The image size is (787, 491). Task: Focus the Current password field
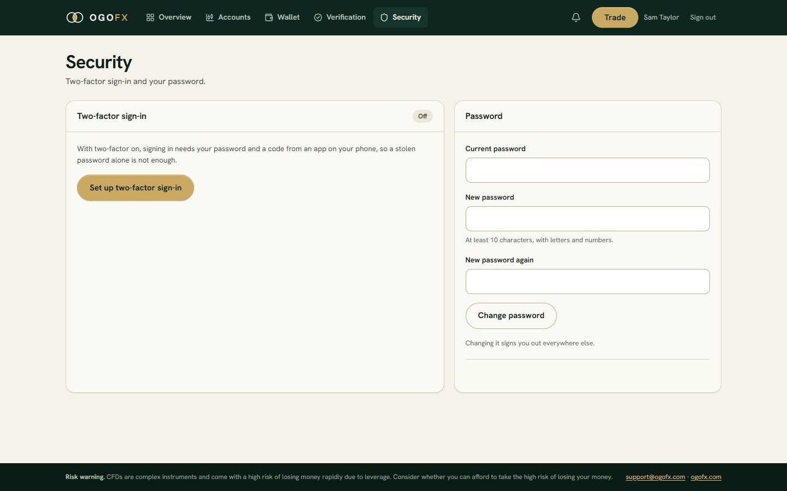[x=588, y=170]
